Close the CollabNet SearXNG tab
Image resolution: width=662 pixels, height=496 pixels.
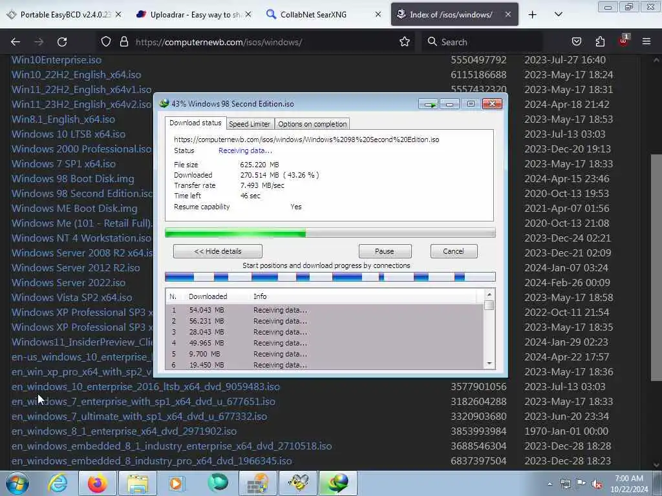pyautogui.click(x=378, y=14)
